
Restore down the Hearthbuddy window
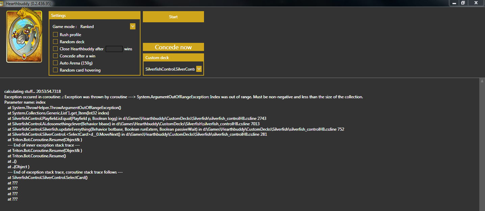pos(463,3)
